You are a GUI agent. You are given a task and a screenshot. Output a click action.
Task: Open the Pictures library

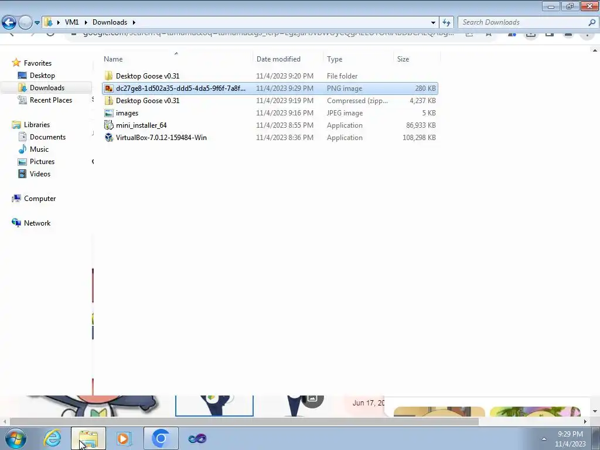pos(42,162)
